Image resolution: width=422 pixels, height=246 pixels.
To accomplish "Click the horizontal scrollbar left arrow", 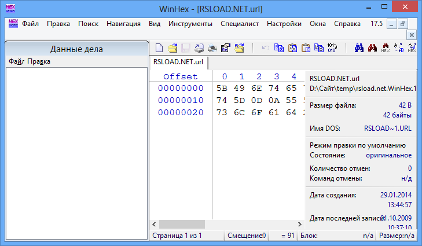I will click(154, 224).
